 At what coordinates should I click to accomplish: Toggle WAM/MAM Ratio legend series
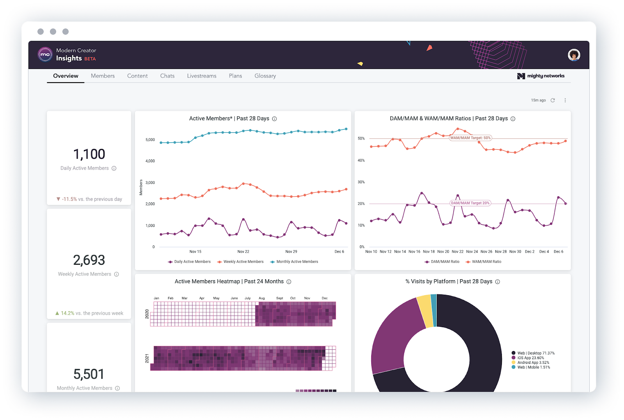tap(484, 262)
